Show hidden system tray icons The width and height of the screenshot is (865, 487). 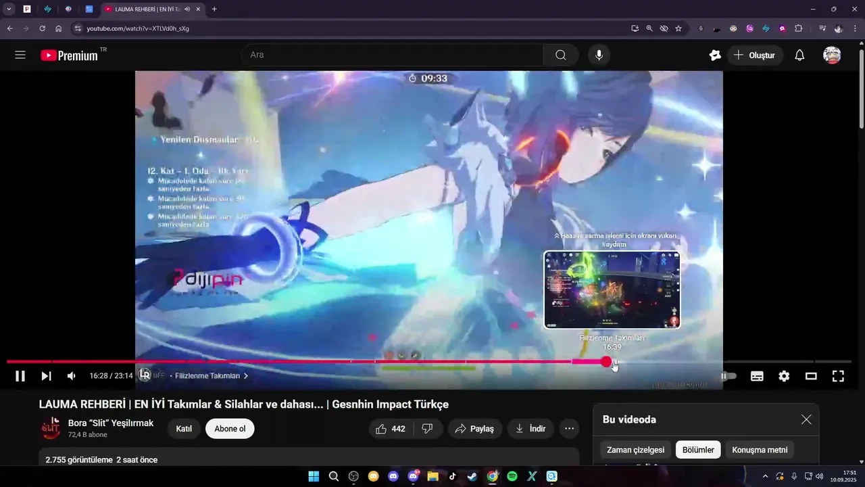point(765,476)
